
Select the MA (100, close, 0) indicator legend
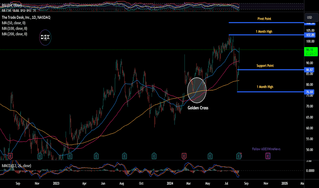click(x=14, y=28)
